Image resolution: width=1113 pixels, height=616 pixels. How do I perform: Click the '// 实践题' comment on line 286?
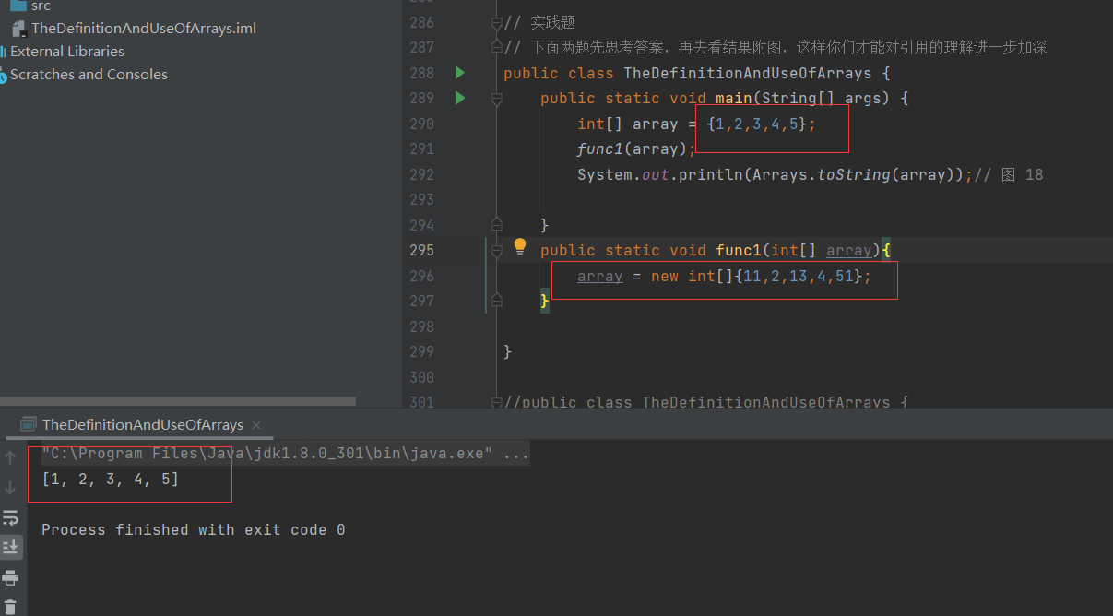point(539,22)
